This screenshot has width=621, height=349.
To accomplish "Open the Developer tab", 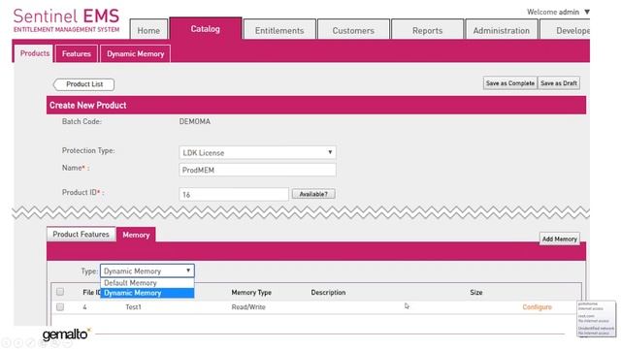I will pyautogui.click(x=565, y=30).
